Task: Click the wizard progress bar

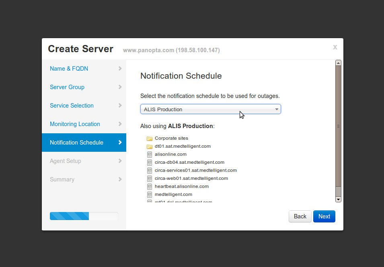Action: pyautogui.click(x=84, y=216)
